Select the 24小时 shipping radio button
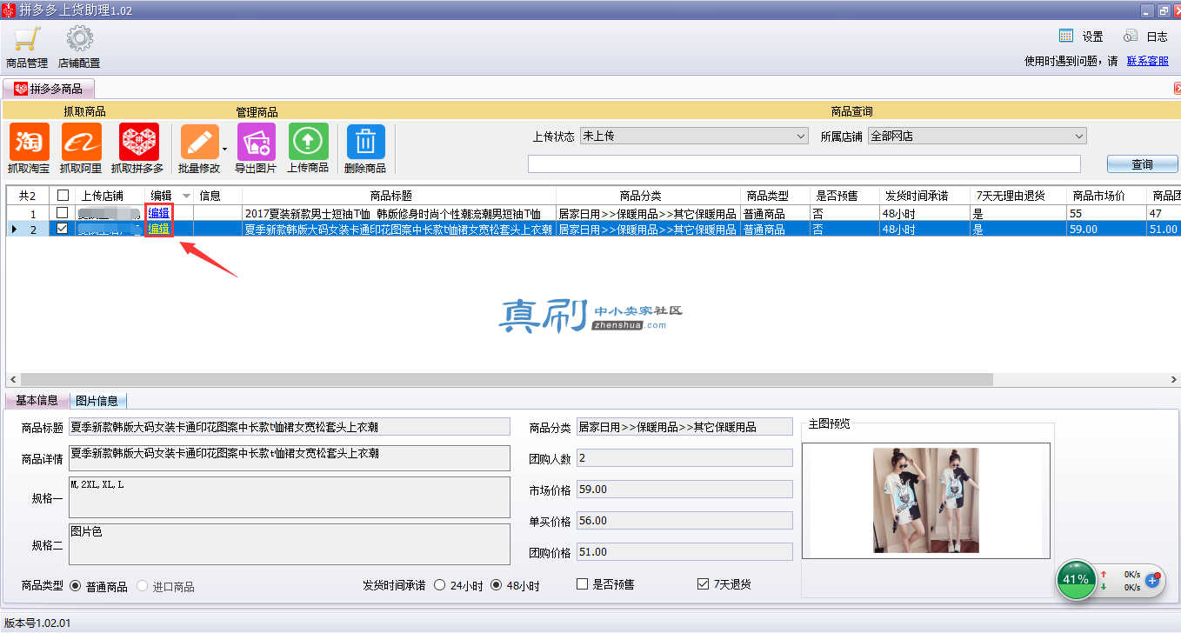Viewport: 1181px width, 633px height. (x=439, y=585)
